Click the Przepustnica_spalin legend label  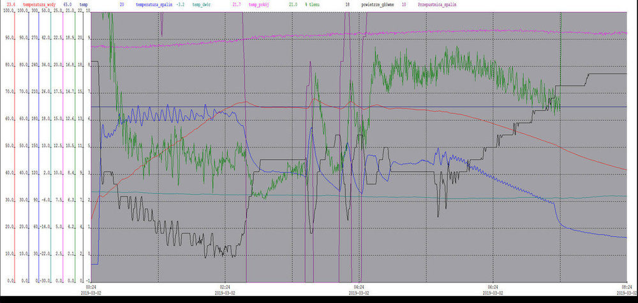click(x=439, y=4)
